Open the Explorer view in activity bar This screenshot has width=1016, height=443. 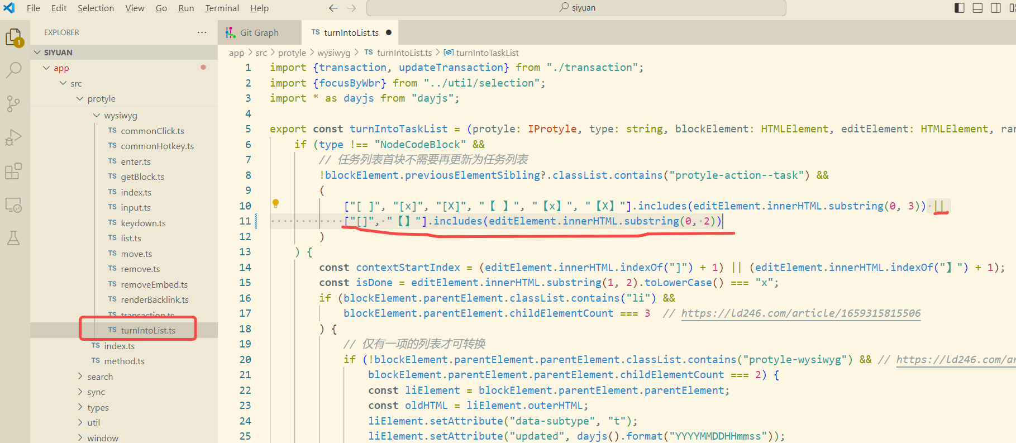pos(13,37)
